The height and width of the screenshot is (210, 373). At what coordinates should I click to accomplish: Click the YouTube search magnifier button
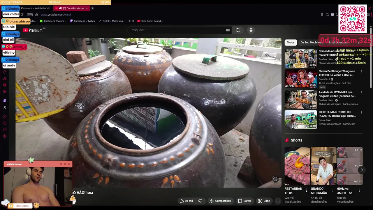click(238, 30)
